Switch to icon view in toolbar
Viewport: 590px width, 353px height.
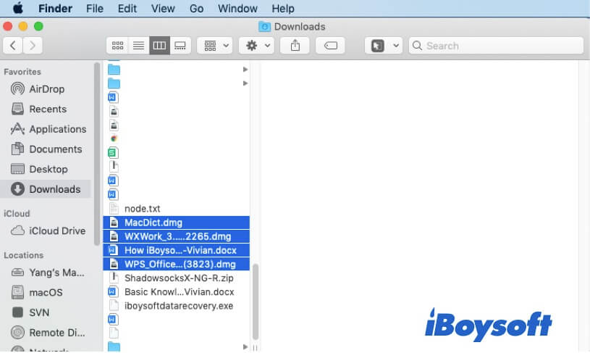[x=117, y=45]
